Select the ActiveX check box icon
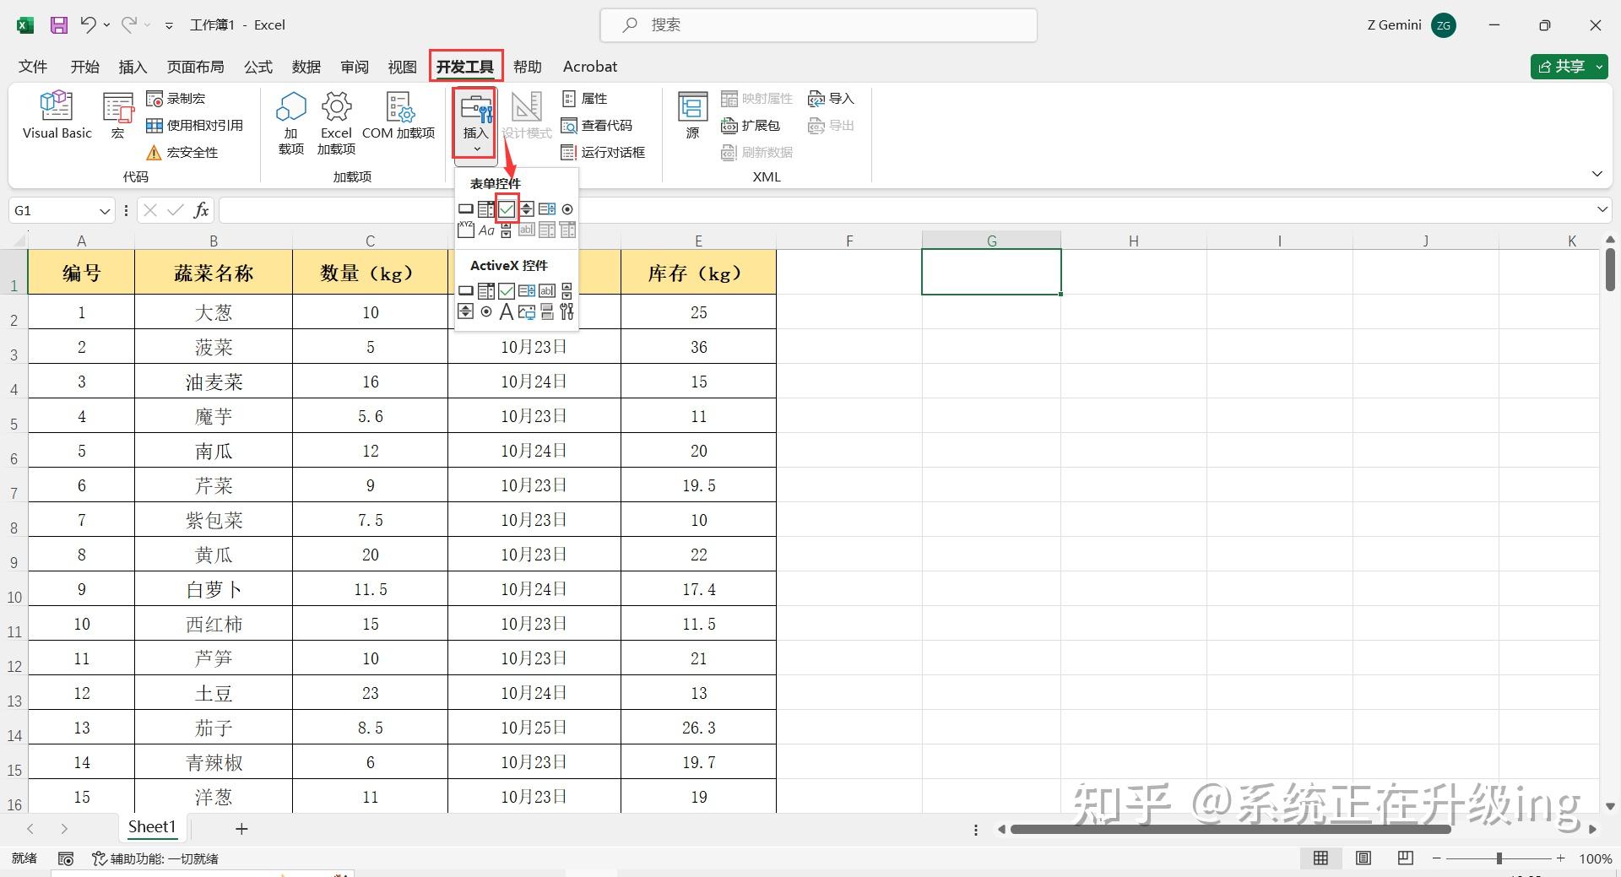Viewport: 1621px width, 877px height. pos(507,290)
